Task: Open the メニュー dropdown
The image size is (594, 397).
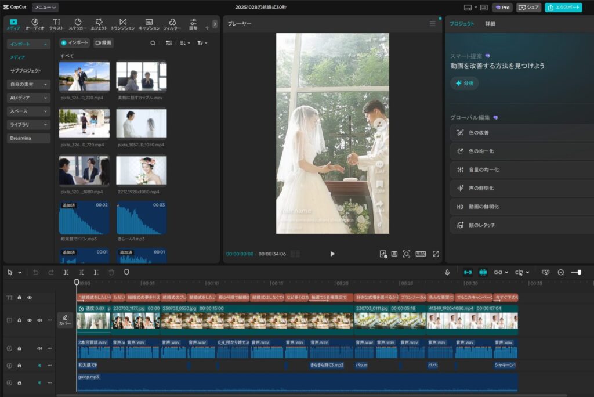Action: (x=45, y=8)
